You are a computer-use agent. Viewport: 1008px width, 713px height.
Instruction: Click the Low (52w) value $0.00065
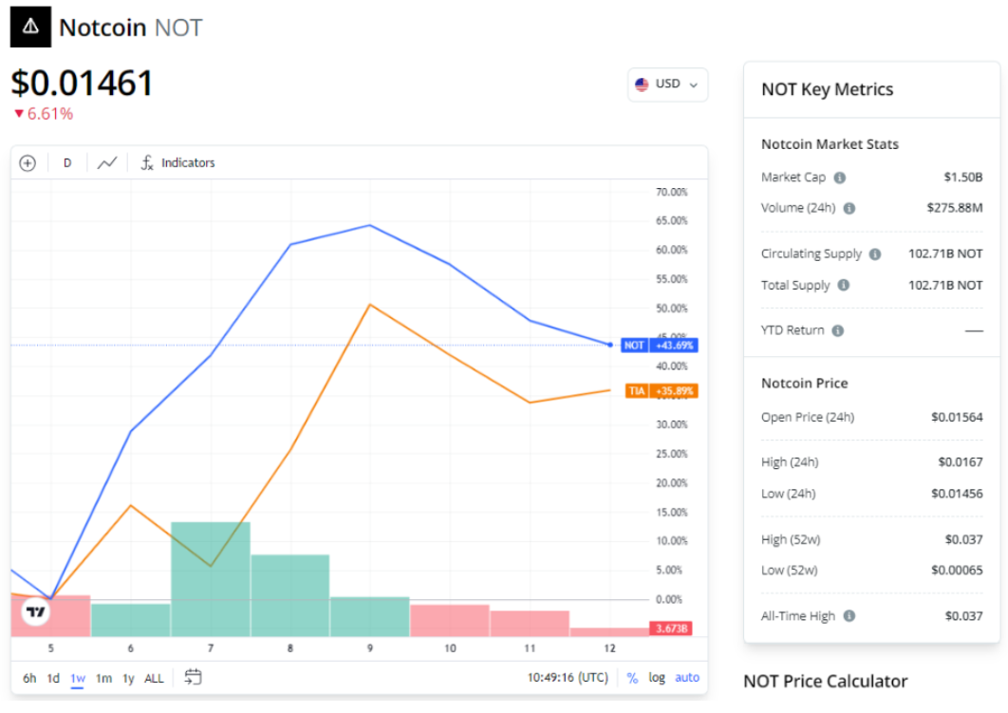(x=957, y=571)
